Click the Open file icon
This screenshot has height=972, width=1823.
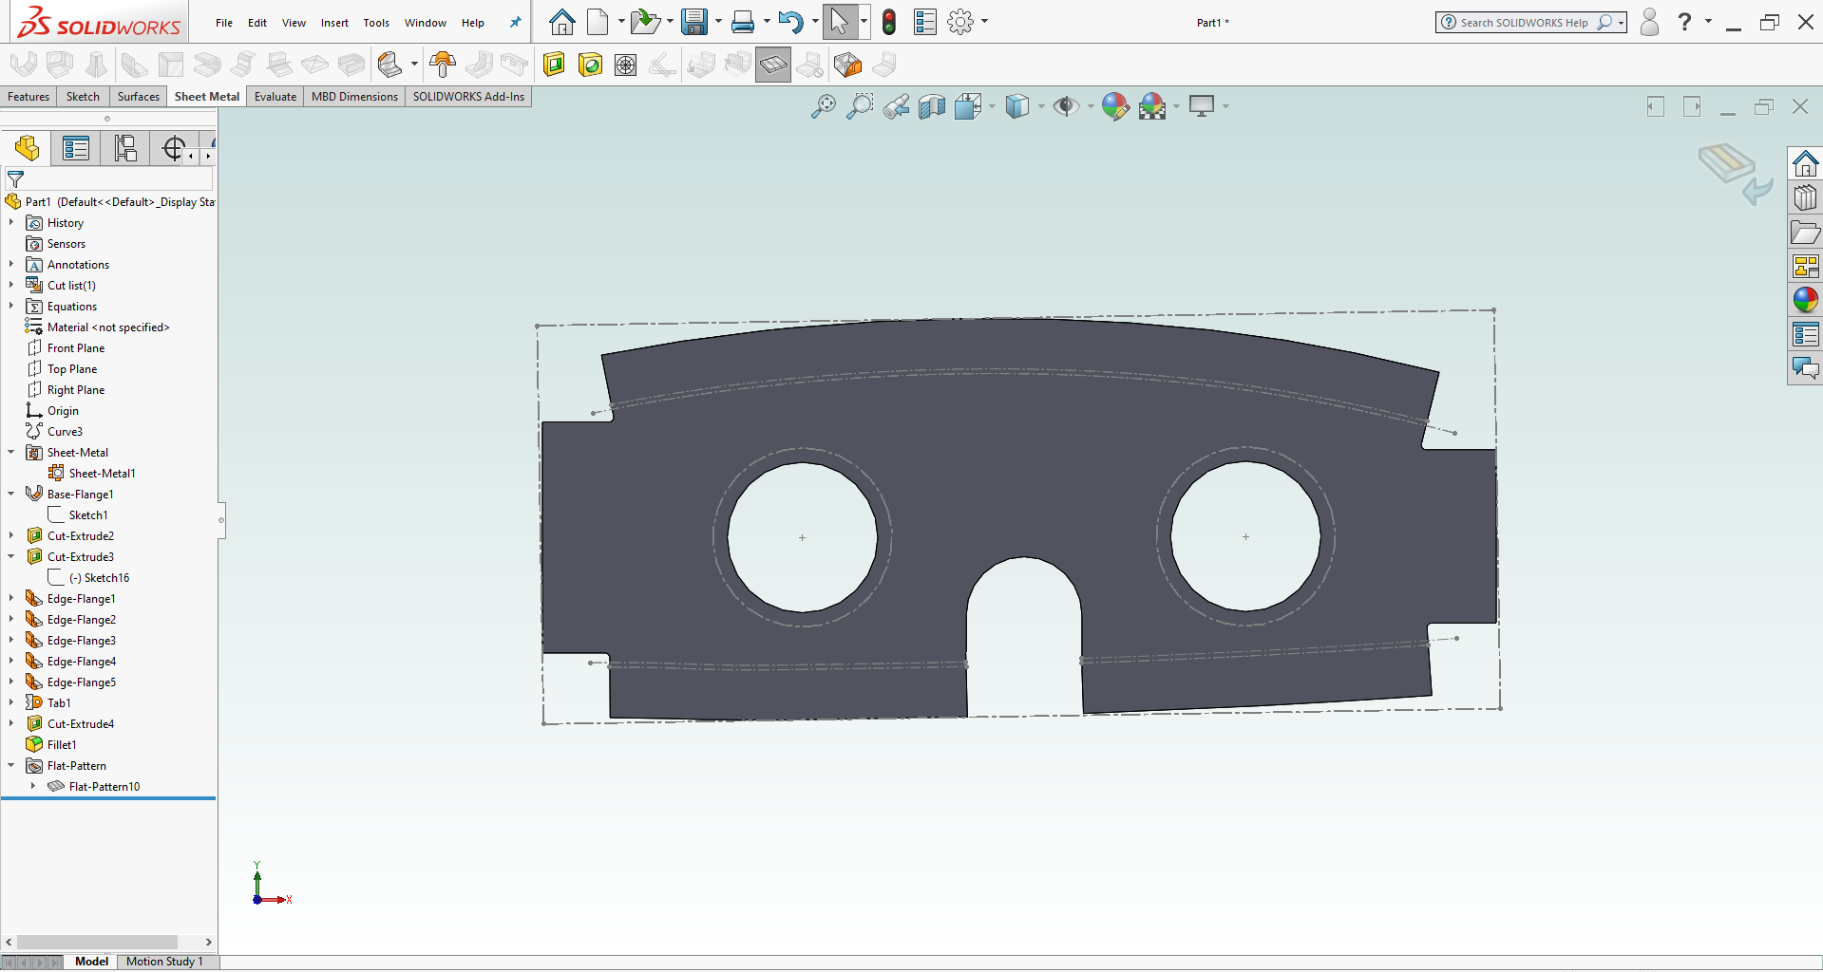[x=645, y=22]
